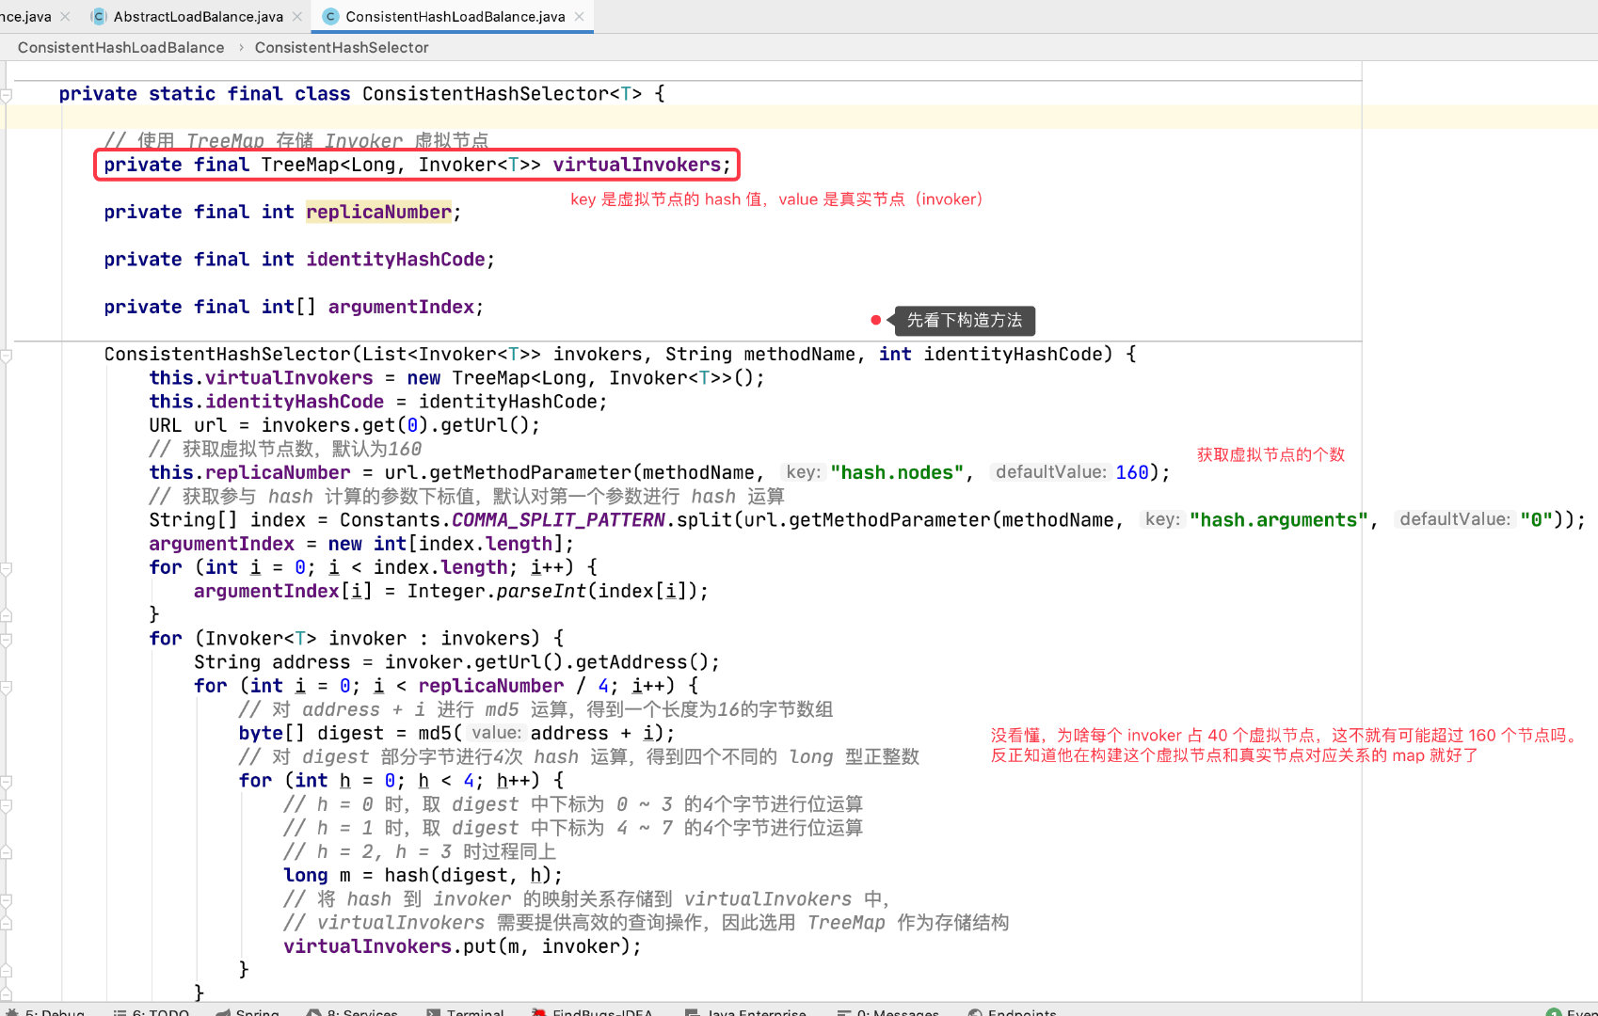Open the Terminal tool window

(x=465, y=1012)
